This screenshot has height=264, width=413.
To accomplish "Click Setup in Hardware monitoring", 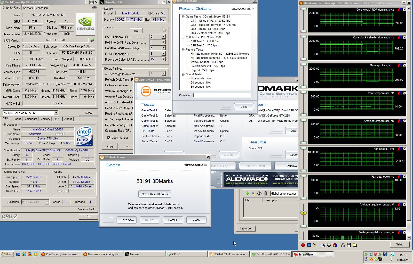I will 400,244.
